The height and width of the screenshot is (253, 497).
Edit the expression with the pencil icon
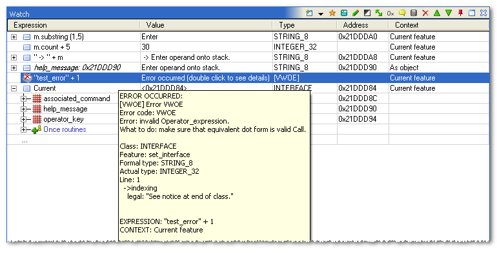tap(355, 14)
